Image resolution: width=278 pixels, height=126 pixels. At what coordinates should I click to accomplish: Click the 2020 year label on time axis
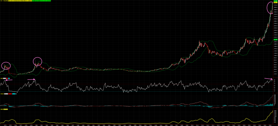click(x=244, y=125)
